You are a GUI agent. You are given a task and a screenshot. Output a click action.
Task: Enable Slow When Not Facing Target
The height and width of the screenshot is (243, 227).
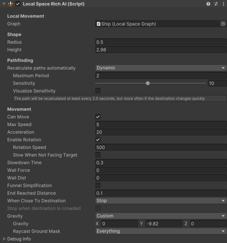pyautogui.click(x=98, y=155)
